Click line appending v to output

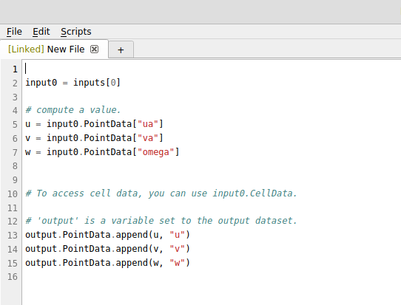[x=108, y=249]
